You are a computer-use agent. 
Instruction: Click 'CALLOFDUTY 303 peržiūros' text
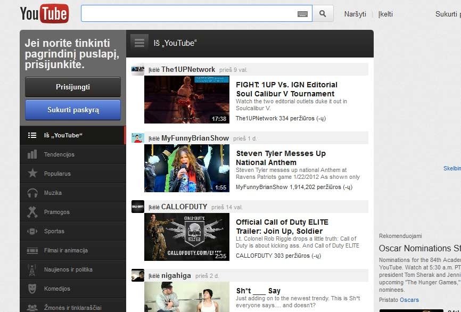[278, 256]
